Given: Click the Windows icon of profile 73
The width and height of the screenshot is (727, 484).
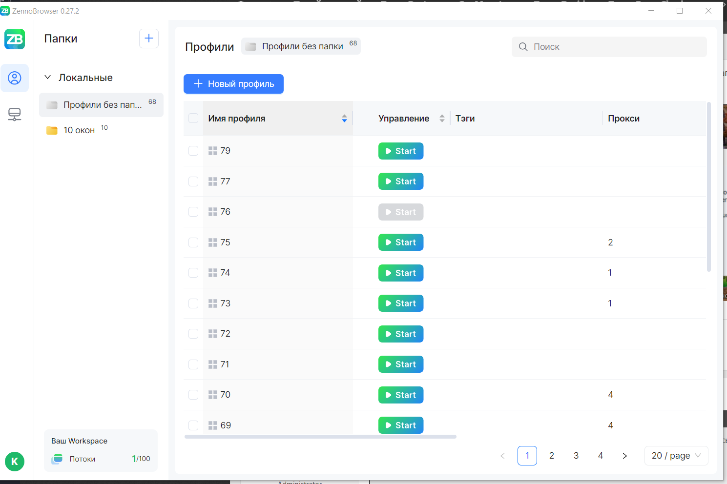Looking at the screenshot, I should [213, 303].
